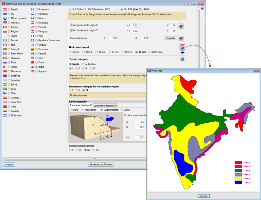Select importance category I
Image resolution: width=261 pixels, height=200 pixels.
70,90
